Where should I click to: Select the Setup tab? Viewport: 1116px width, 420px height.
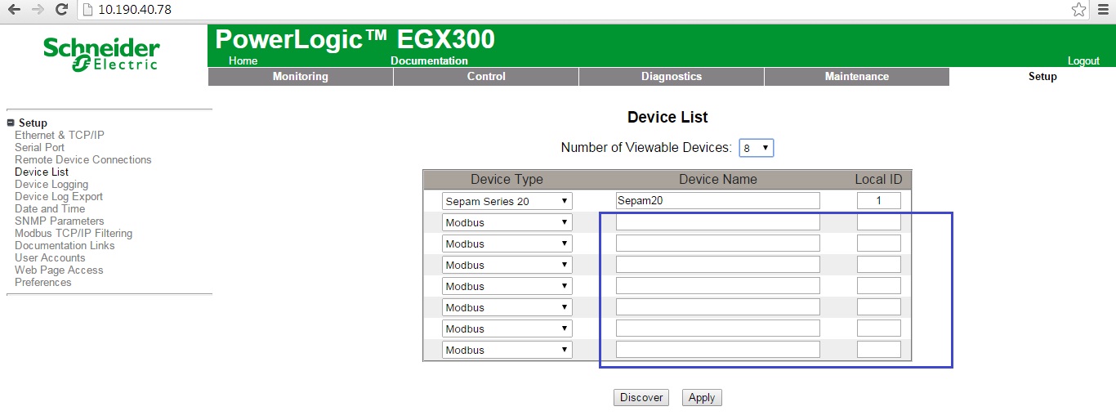1042,76
